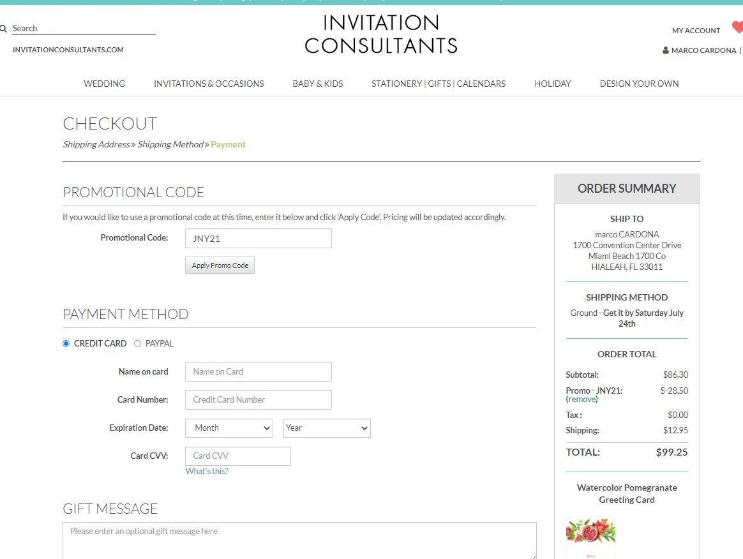Click the Shipping Method breadcrumb step
743x559 pixels.
(x=170, y=144)
